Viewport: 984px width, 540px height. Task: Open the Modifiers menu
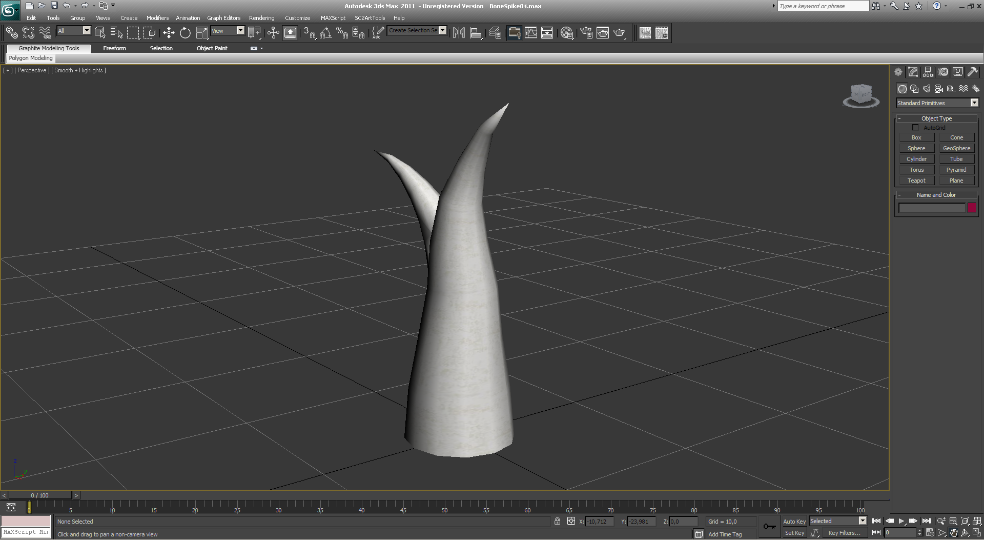coord(157,18)
